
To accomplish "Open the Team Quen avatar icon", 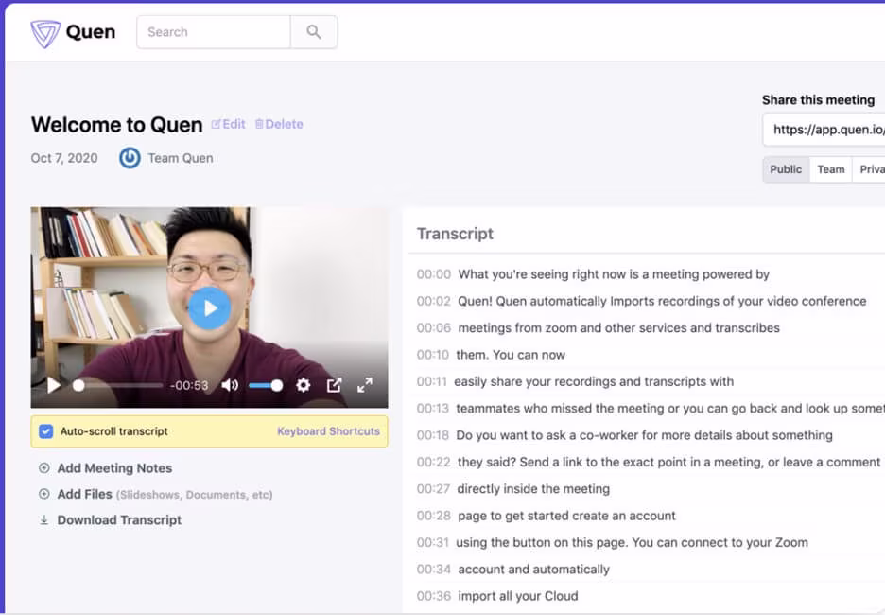I will coord(130,158).
